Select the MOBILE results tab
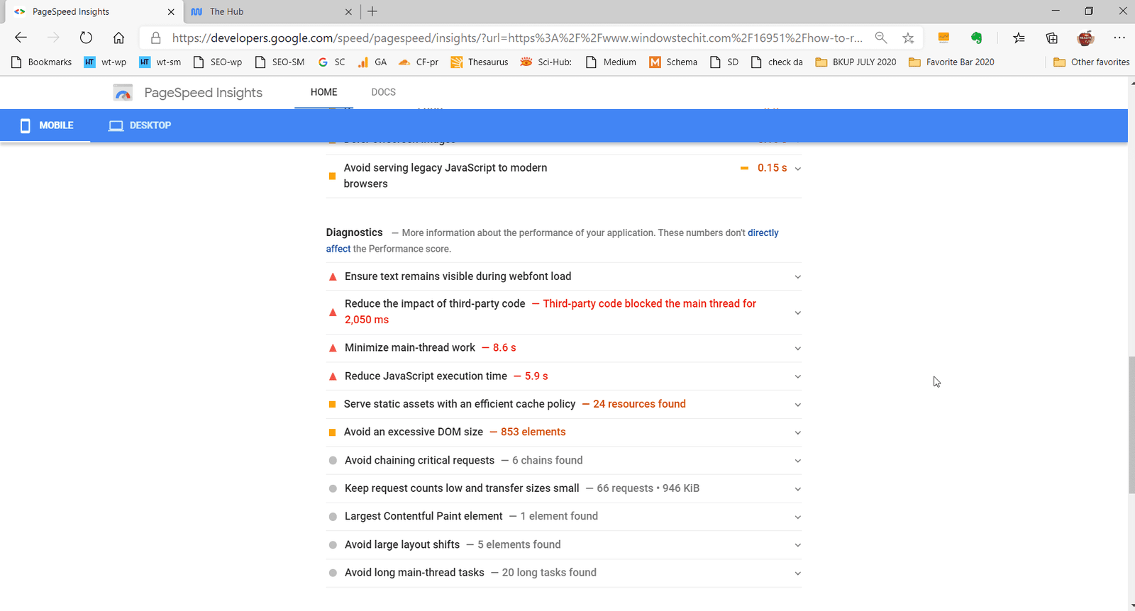Viewport: 1135px width, 611px height. tap(47, 125)
